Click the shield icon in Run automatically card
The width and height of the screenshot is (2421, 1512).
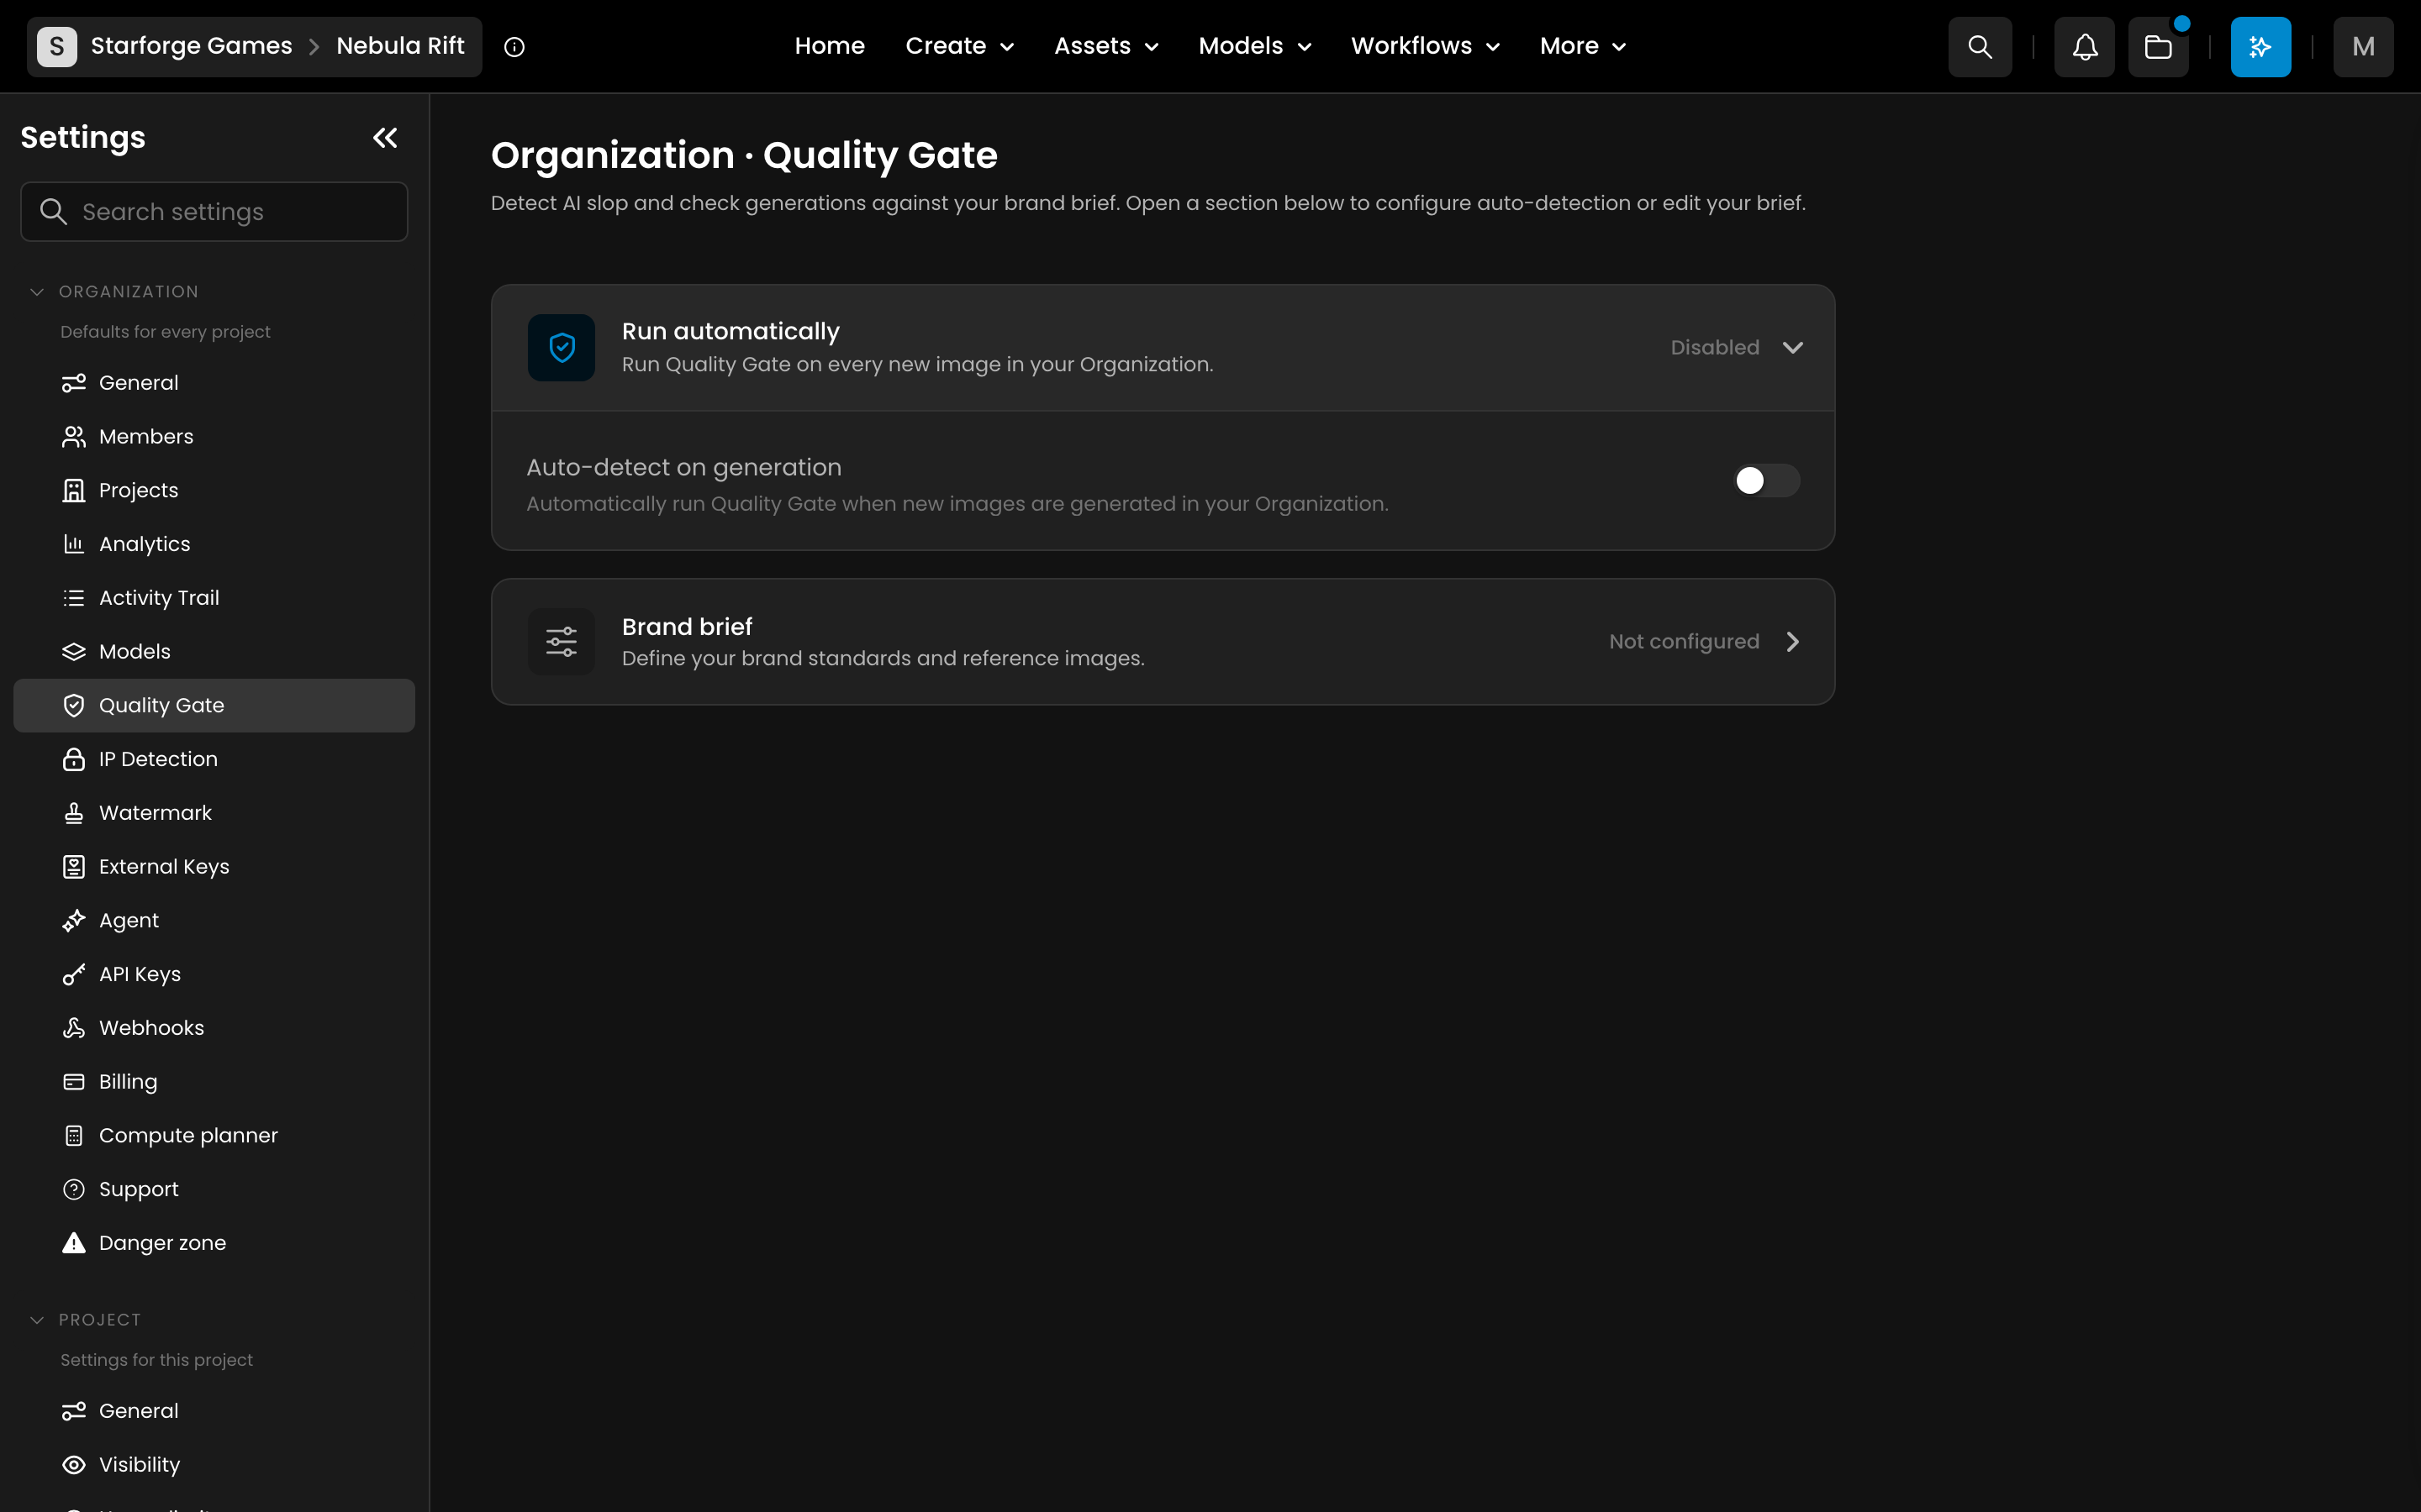coord(562,347)
